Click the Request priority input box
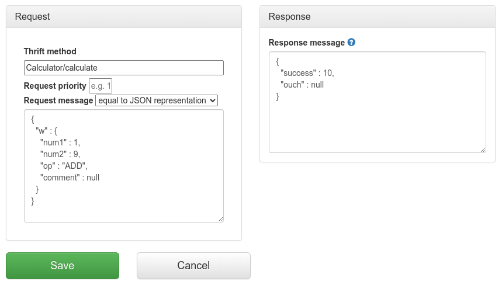The height and width of the screenshot is (285, 502). coord(100,86)
